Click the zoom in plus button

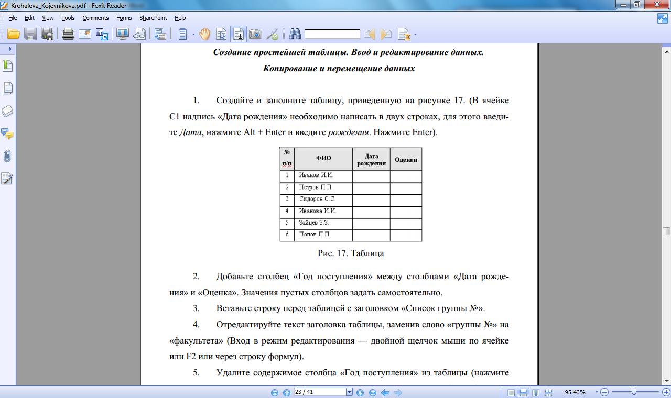(666, 392)
